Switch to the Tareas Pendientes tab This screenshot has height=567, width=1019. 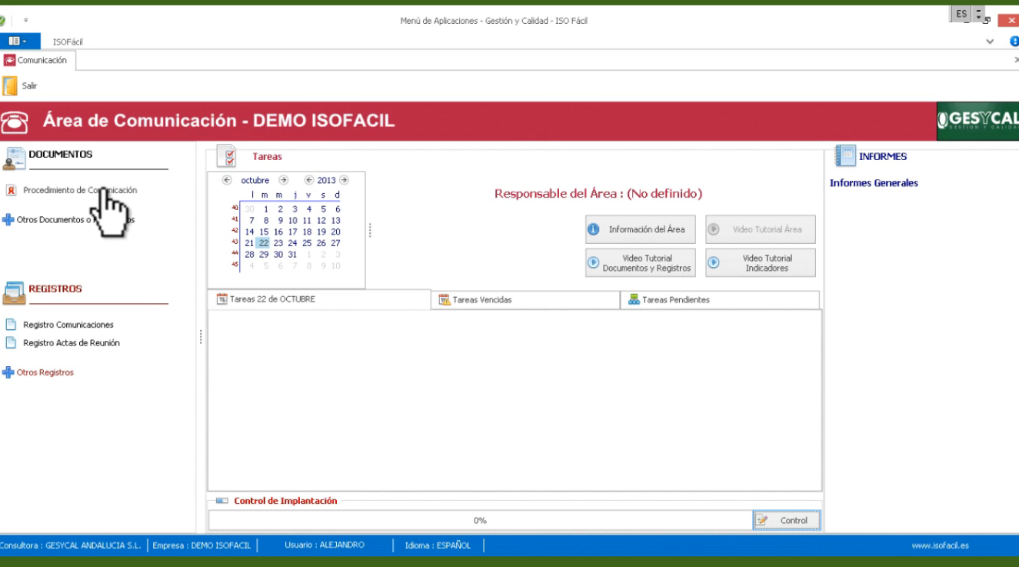tap(720, 300)
